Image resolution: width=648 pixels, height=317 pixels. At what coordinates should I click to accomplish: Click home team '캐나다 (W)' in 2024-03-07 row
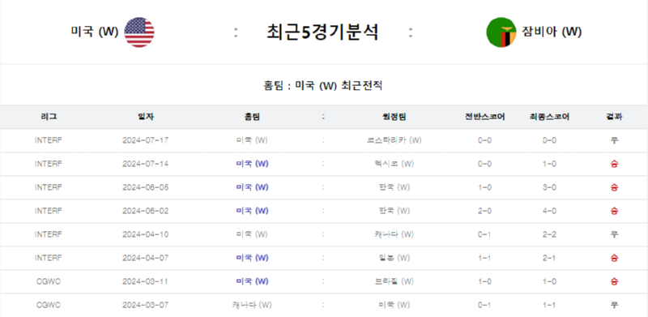tap(252, 306)
